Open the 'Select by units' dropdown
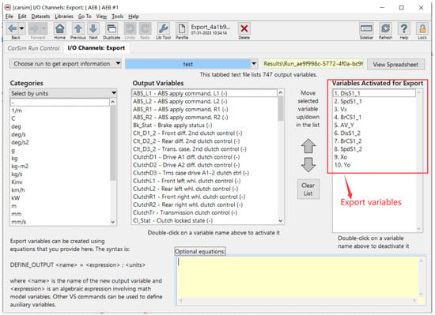Viewport: 435px width, 315px height. click(63, 93)
